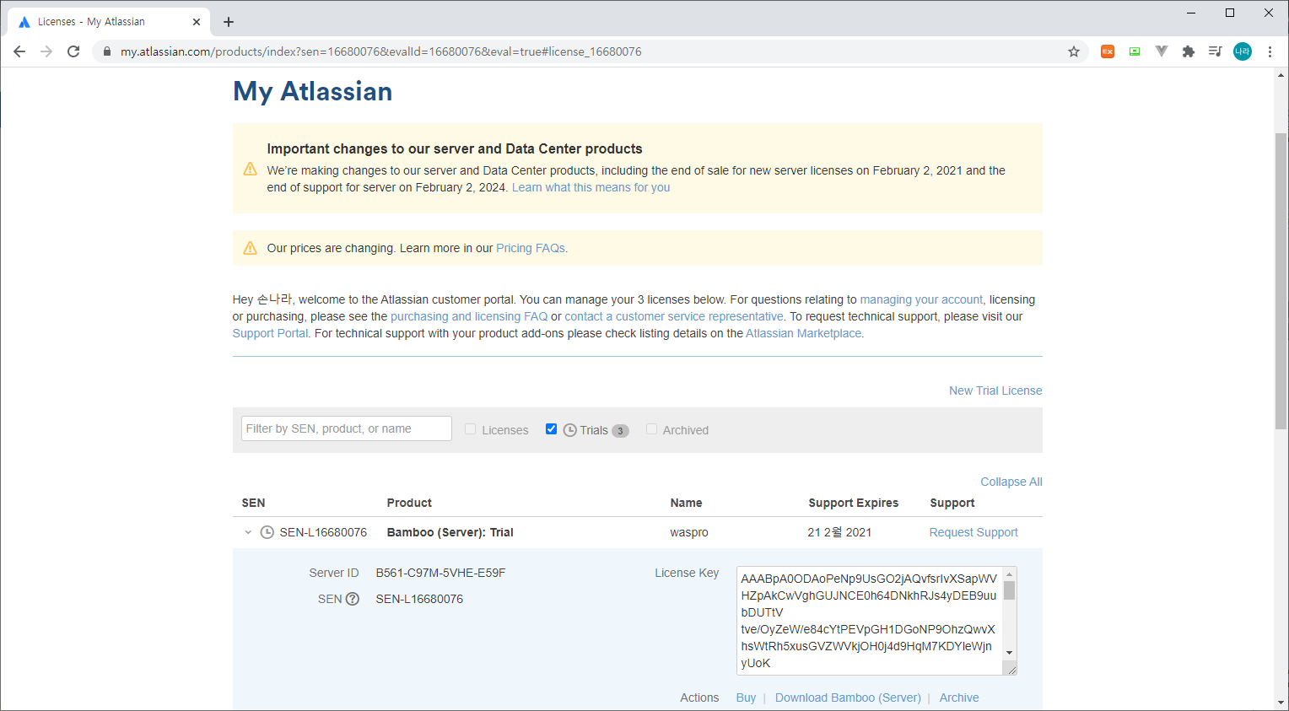Click the address bar URL
The width and height of the screenshot is (1289, 711).
(x=380, y=51)
